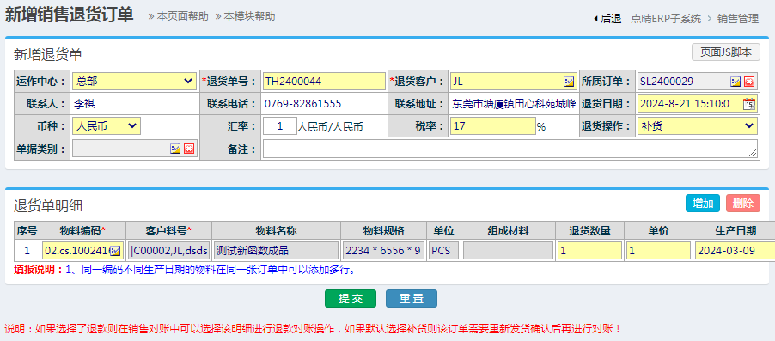This screenshot has height=341, width=775.
Task: Open the 退货客户 lookup picker icon
Action: (569, 82)
